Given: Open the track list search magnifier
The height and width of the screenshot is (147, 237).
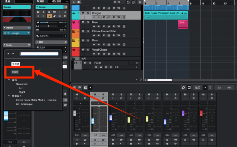Looking at the screenshot, I should click(x=140, y=2).
